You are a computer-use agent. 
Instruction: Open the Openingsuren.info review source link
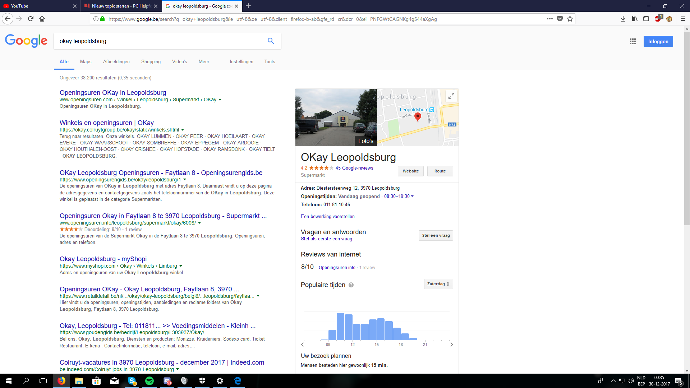337,268
